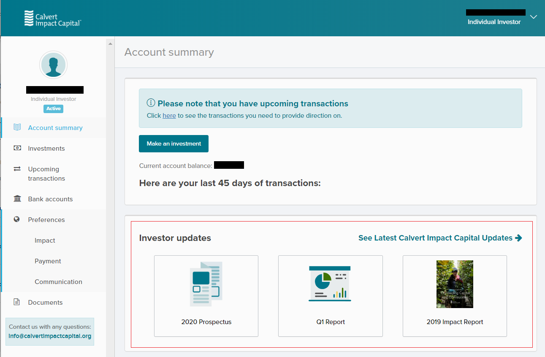Click the info icon in notice banner
This screenshot has height=357, width=545.
(x=151, y=103)
